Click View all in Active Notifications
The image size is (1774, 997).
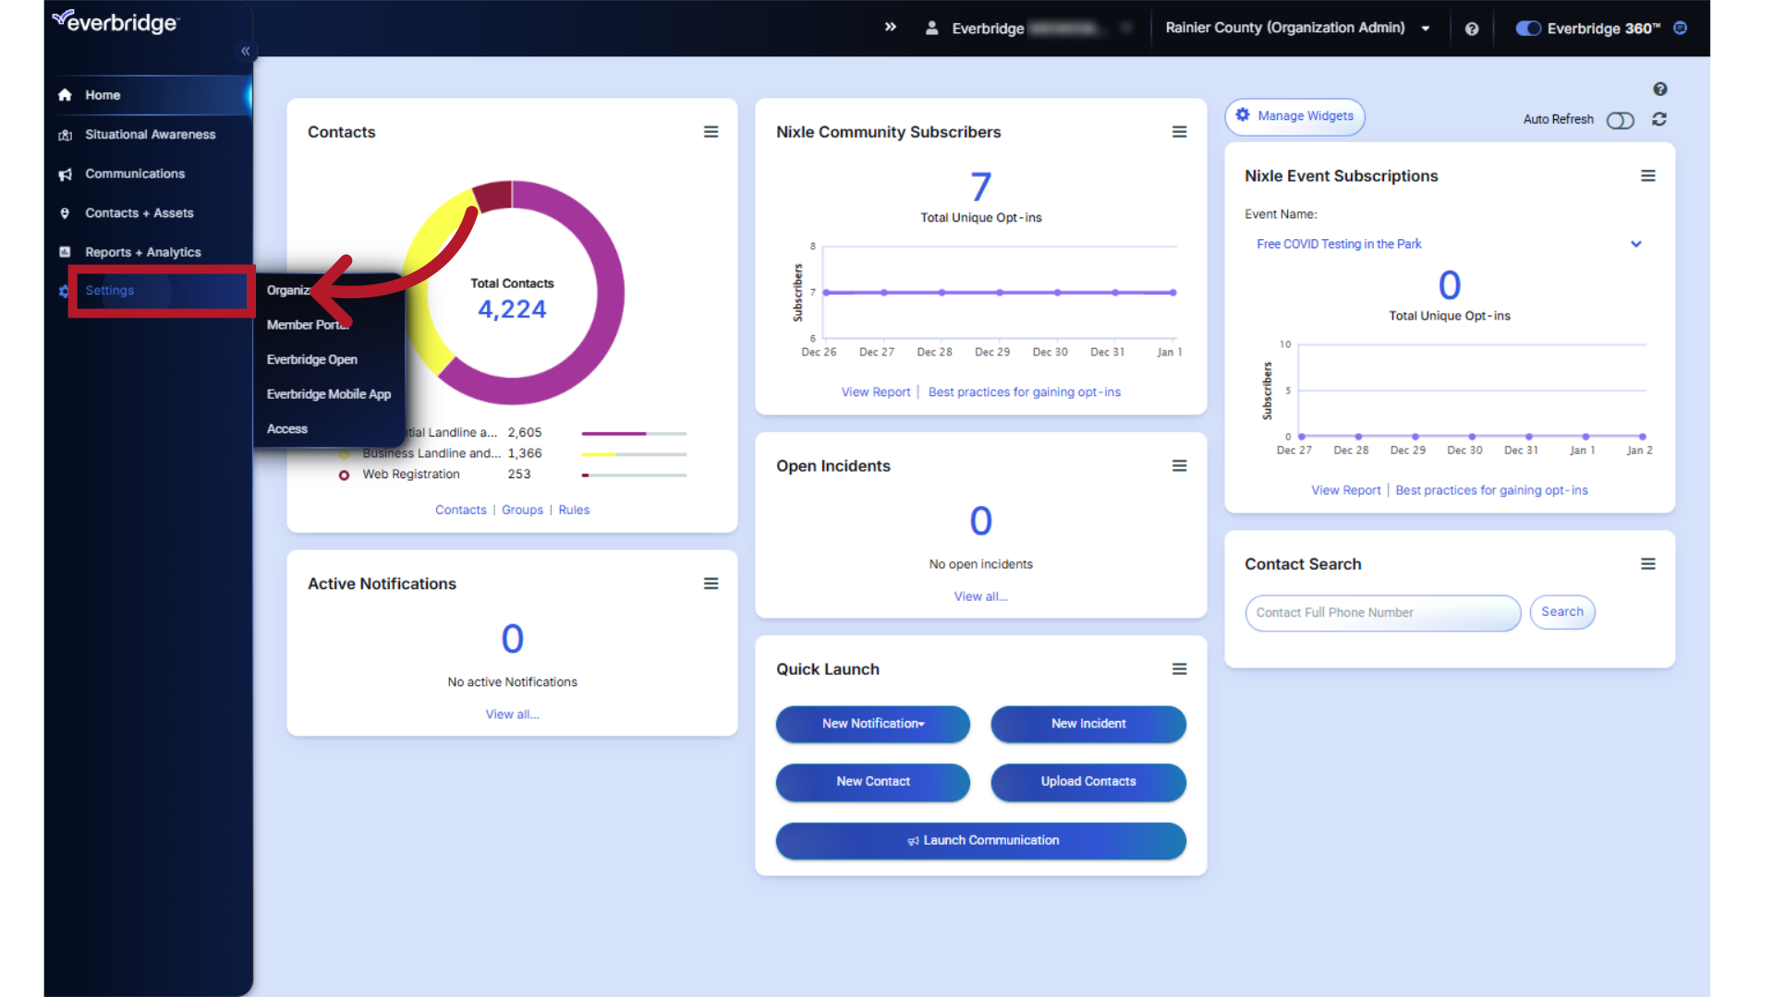tap(513, 715)
